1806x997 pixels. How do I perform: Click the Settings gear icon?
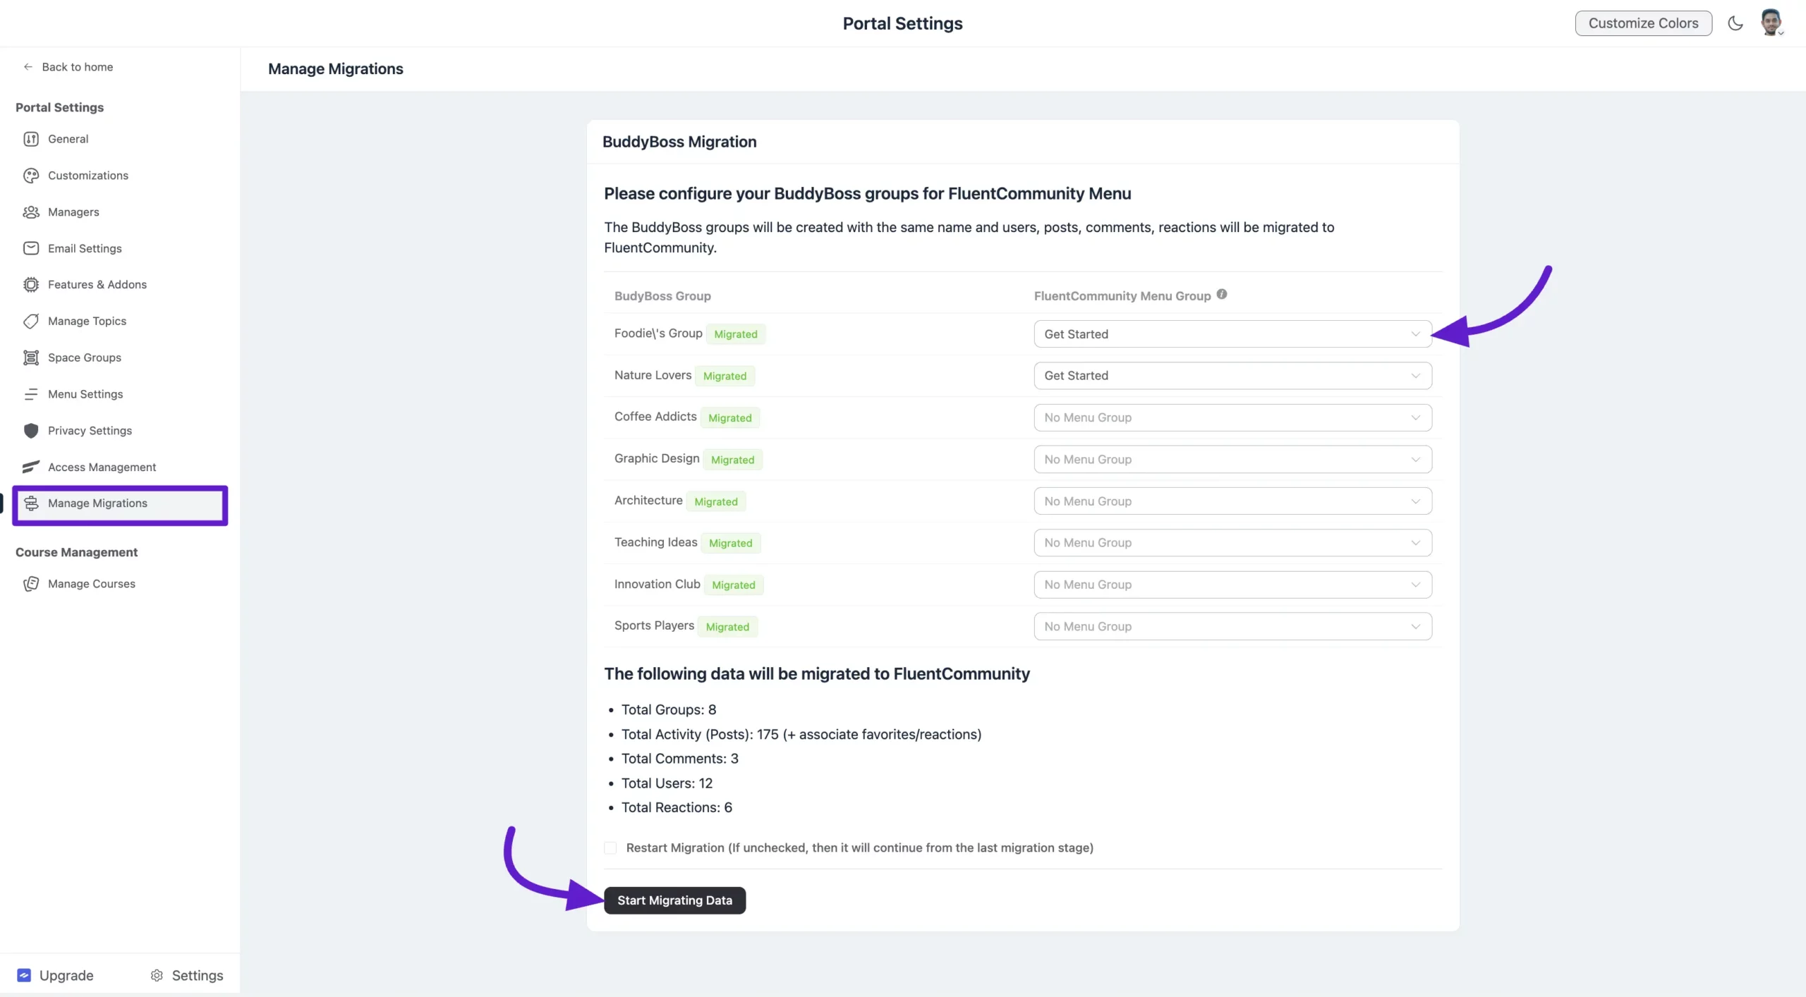[157, 975]
